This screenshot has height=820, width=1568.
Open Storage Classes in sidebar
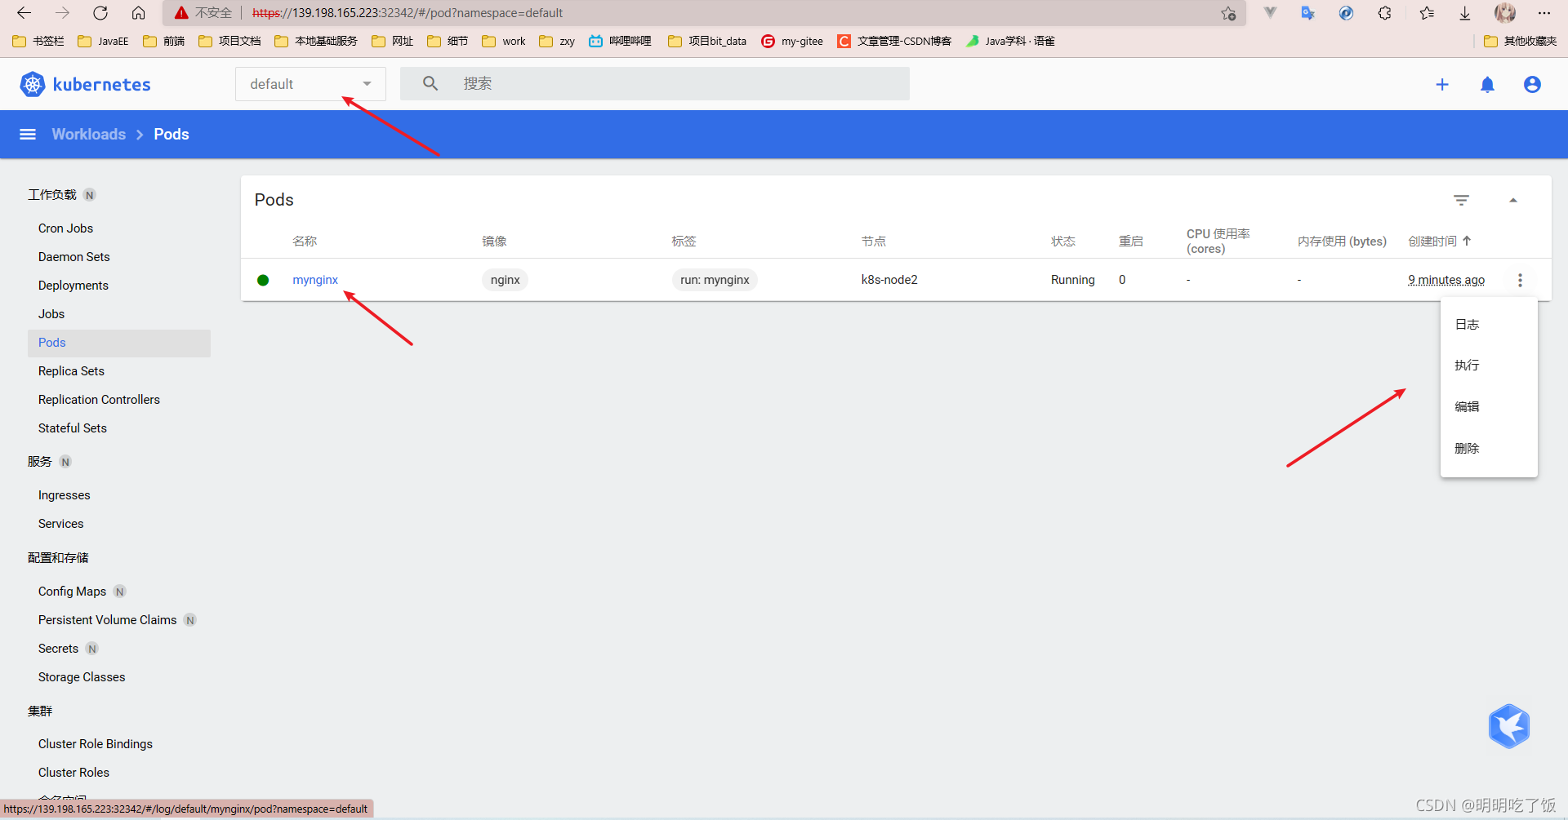tap(82, 677)
